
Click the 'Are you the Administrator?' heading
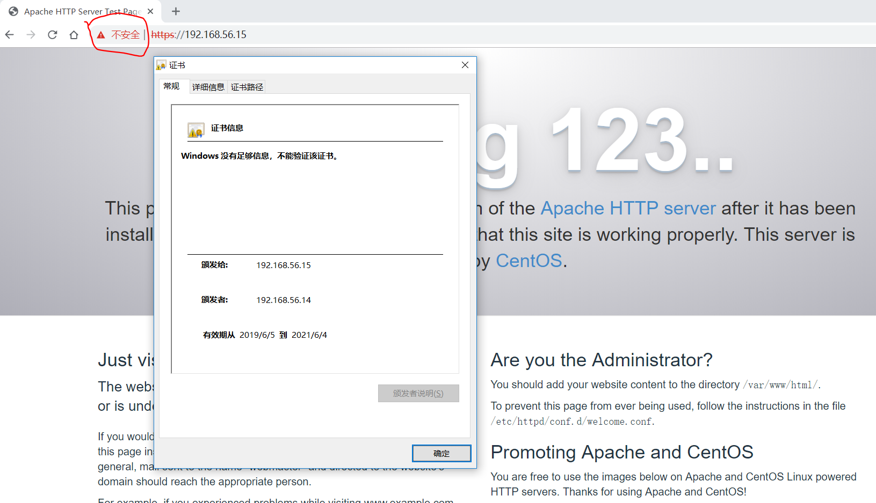pyautogui.click(x=602, y=360)
